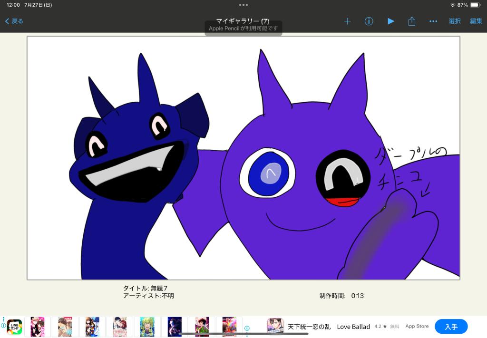This screenshot has width=487, height=338.
Task: Open the LINE マンガ app icon ad
Action: (x=14, y=327)
